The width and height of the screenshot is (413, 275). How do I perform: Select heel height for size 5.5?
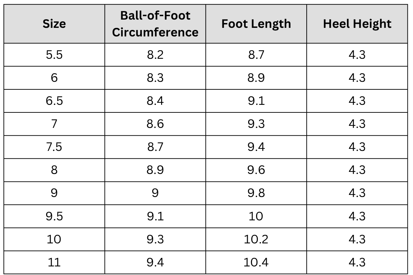coord(357,55)
